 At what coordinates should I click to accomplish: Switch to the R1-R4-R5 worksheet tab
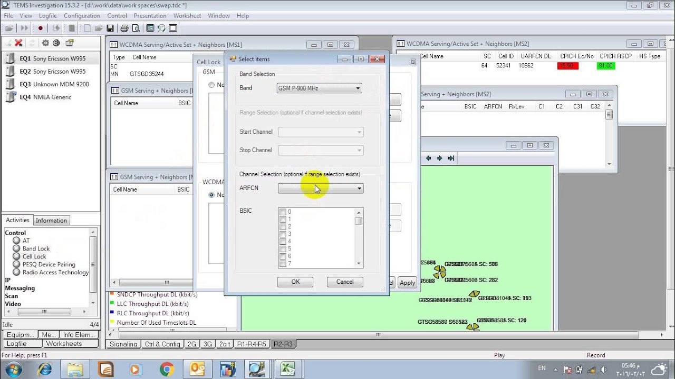pyautogui.click(x=252, y=344)
